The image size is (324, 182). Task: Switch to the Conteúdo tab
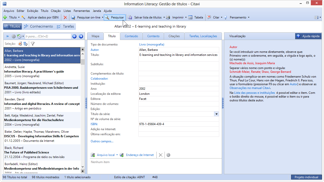[x=131, y=36]
